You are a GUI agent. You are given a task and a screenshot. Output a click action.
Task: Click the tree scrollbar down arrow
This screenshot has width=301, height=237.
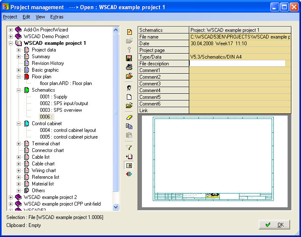point(116,207)
